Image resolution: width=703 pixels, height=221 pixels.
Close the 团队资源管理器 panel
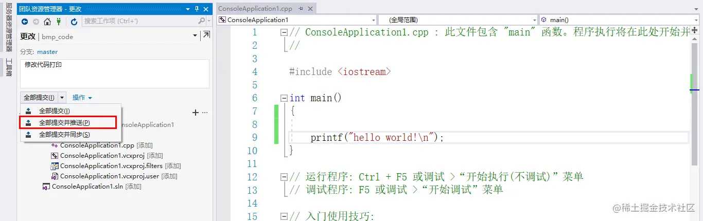click(x=206, y=9)
